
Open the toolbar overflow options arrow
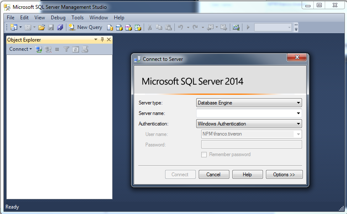pyautogui.click(x=296, y=27)
